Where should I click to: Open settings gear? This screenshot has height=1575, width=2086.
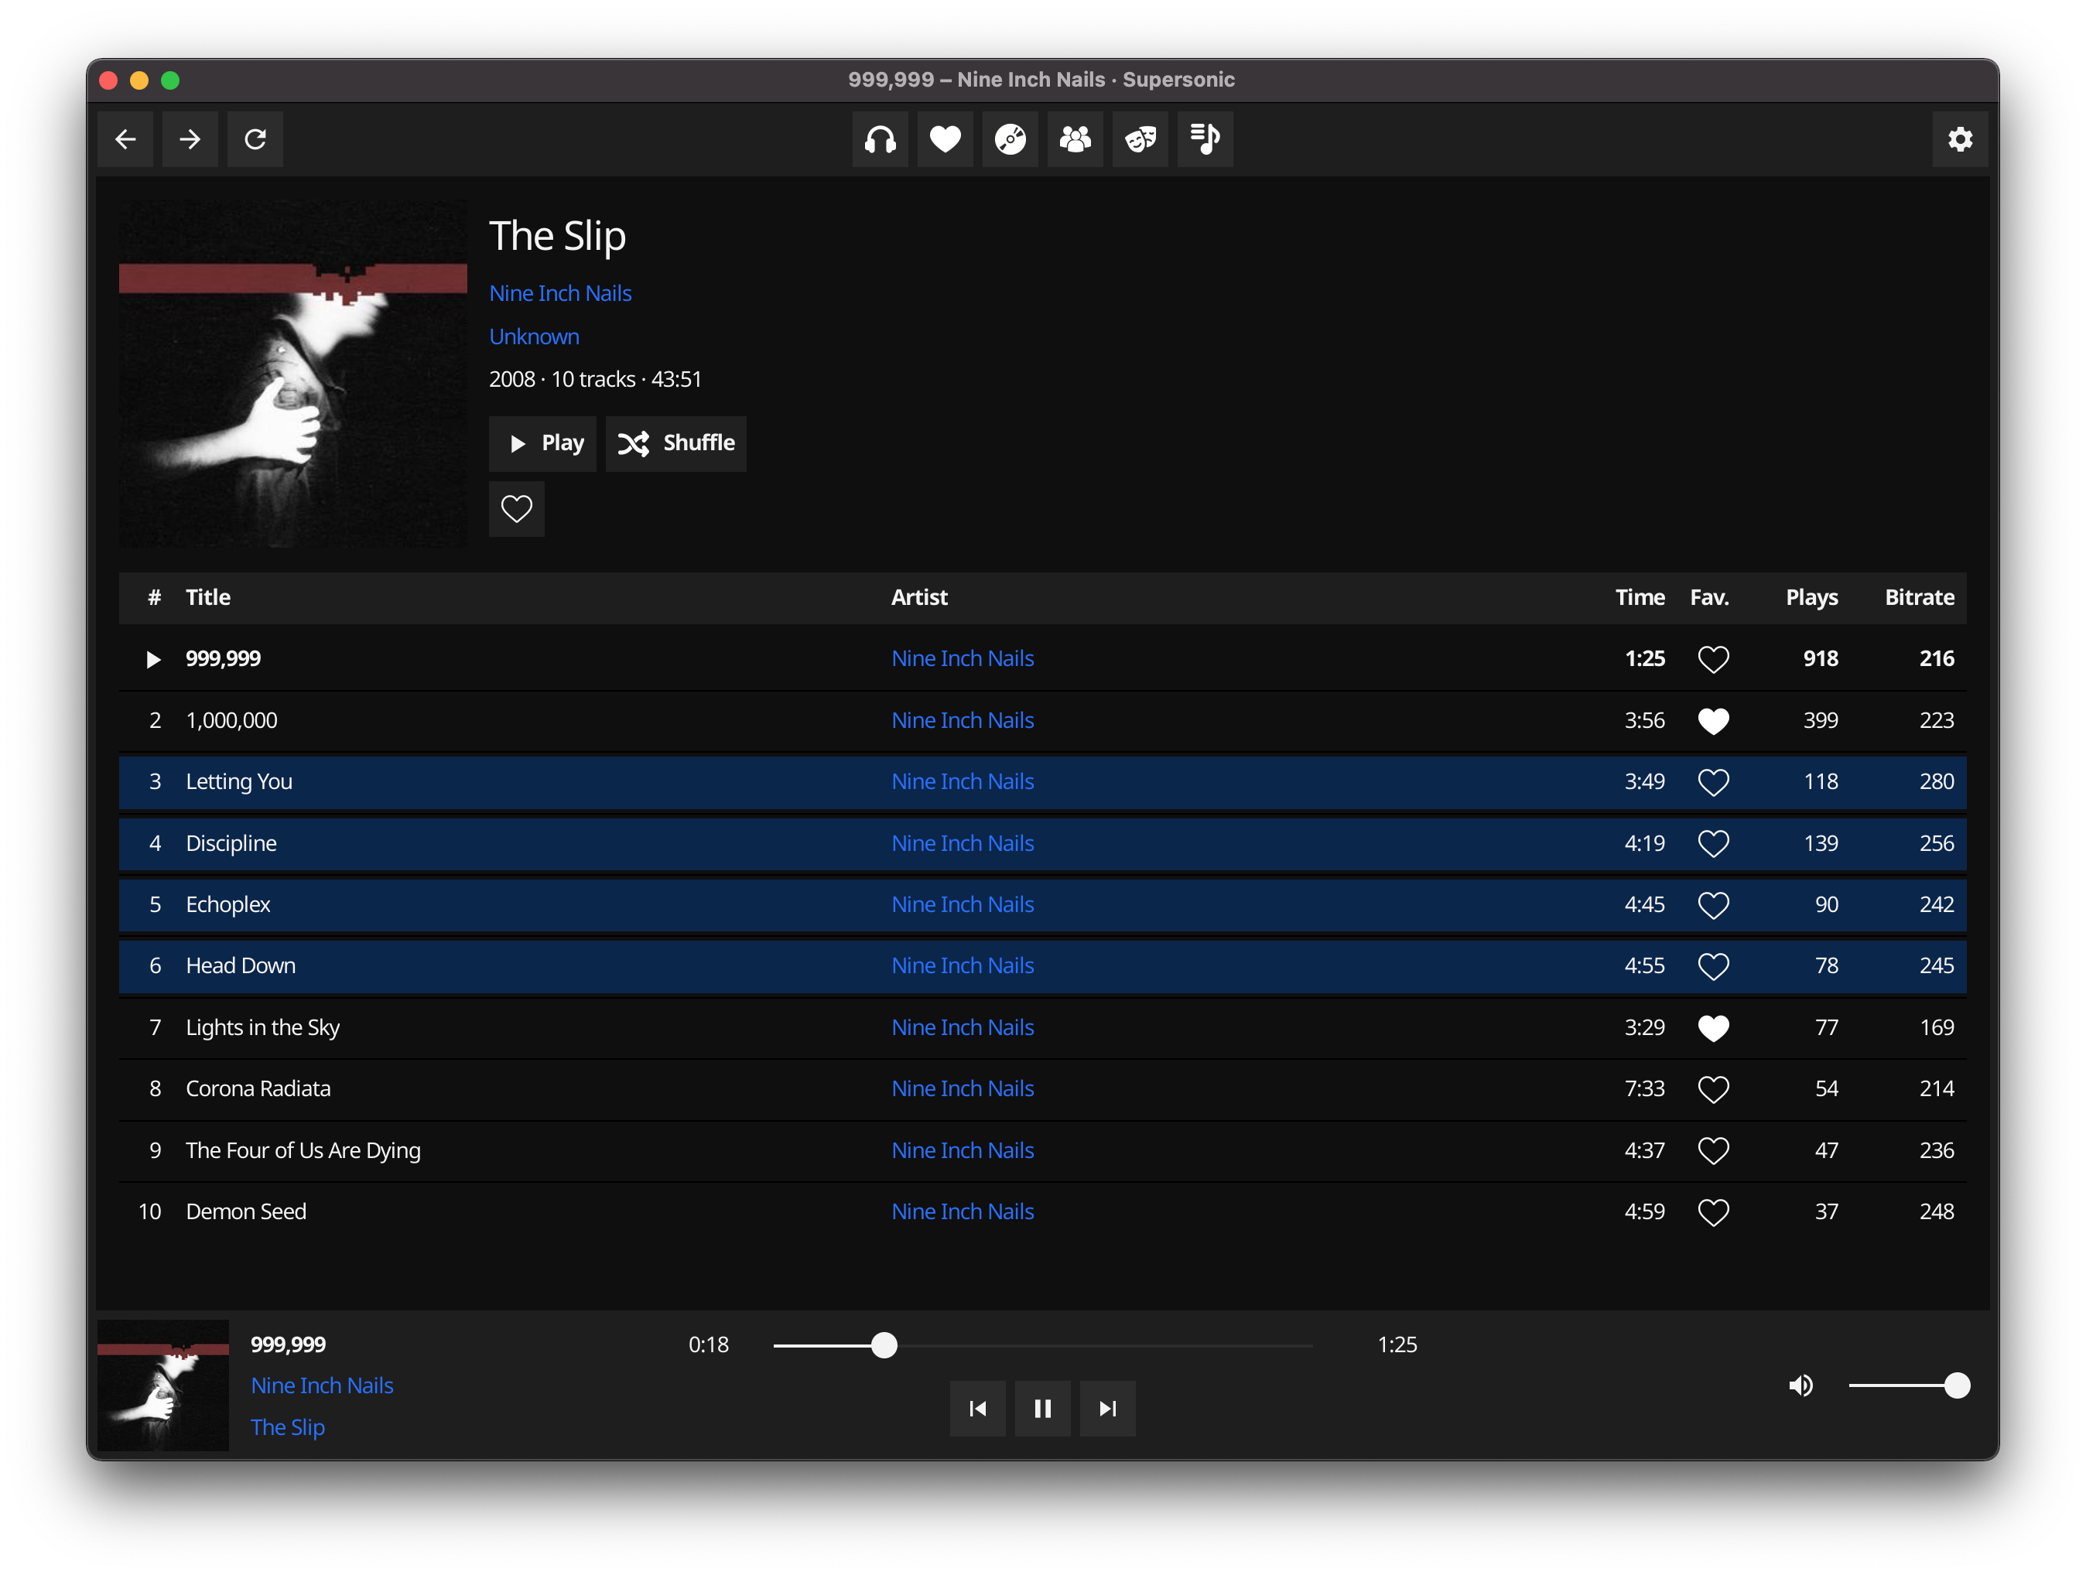(x=1960, y=139)
